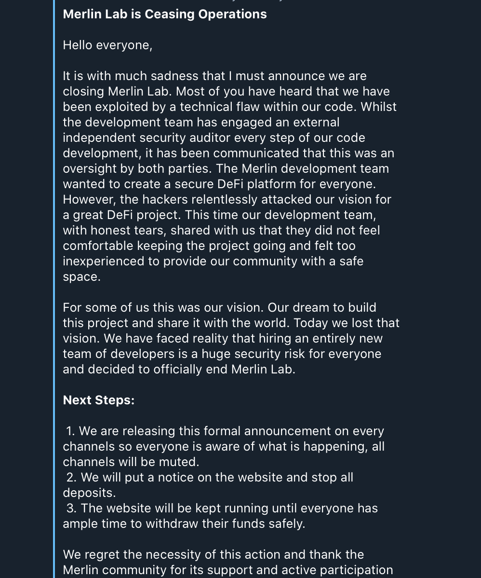
Task: Click the line starting "wanted to create a secure"
Action: tap(219, 184)
